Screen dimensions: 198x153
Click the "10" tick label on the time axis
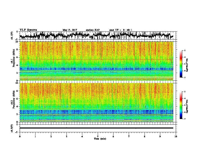tap(176, 136)
